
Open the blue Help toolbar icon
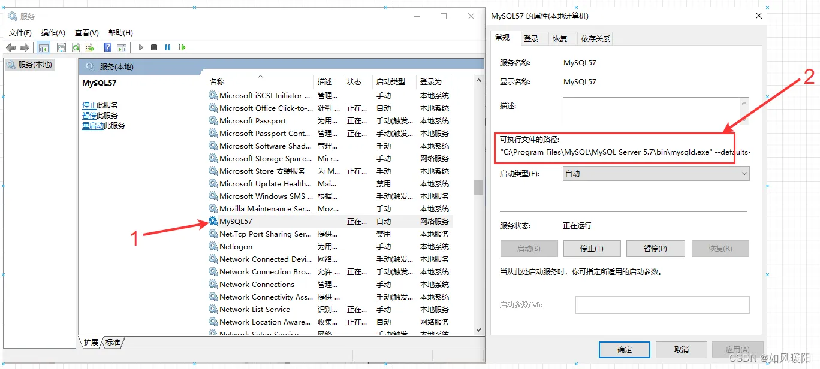(x=108, y=47)
